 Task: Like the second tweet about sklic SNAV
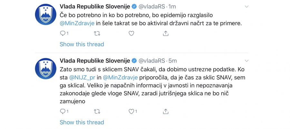pyautogui.click(x=131, y=111)
